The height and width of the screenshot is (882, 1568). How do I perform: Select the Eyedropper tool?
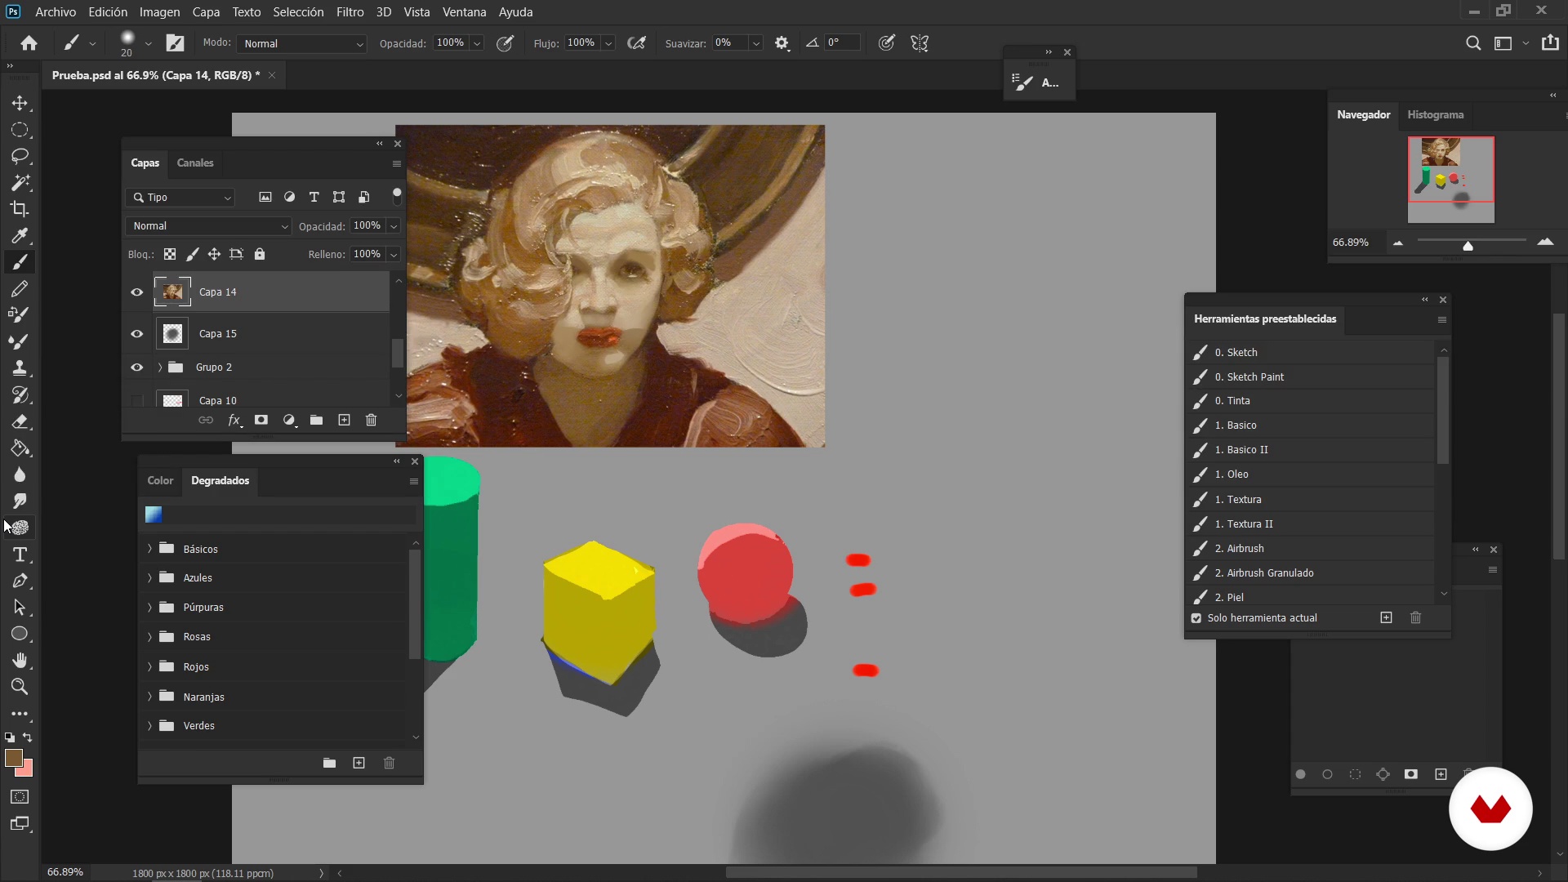(20, 236)
